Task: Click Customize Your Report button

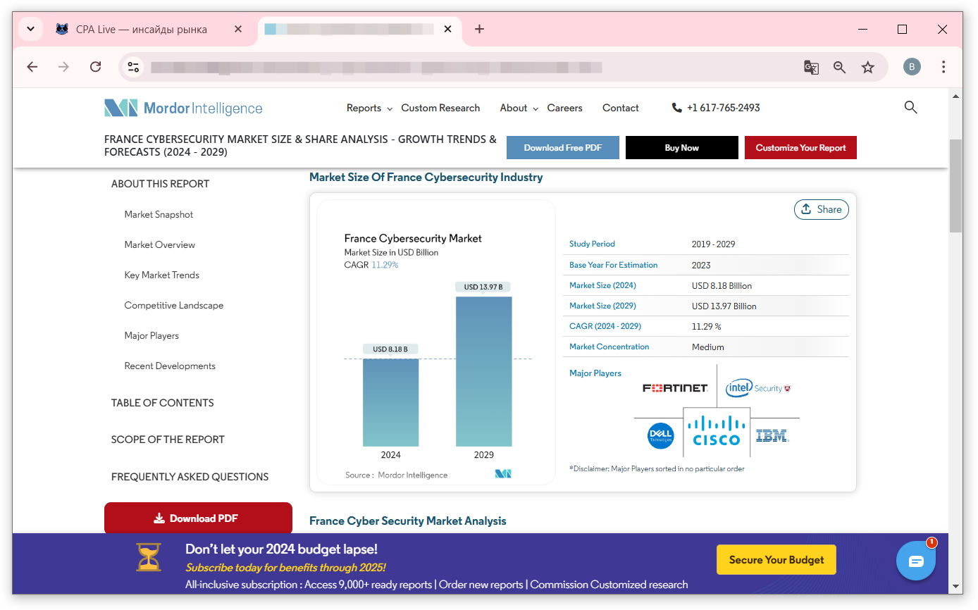Action: (x=800, y=147)
